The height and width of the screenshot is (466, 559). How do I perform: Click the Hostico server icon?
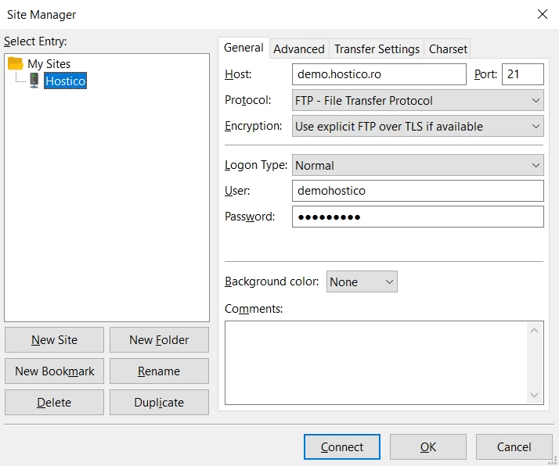(34, 81)
